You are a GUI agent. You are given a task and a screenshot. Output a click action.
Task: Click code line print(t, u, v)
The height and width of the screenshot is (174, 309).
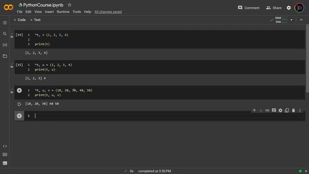48,95
